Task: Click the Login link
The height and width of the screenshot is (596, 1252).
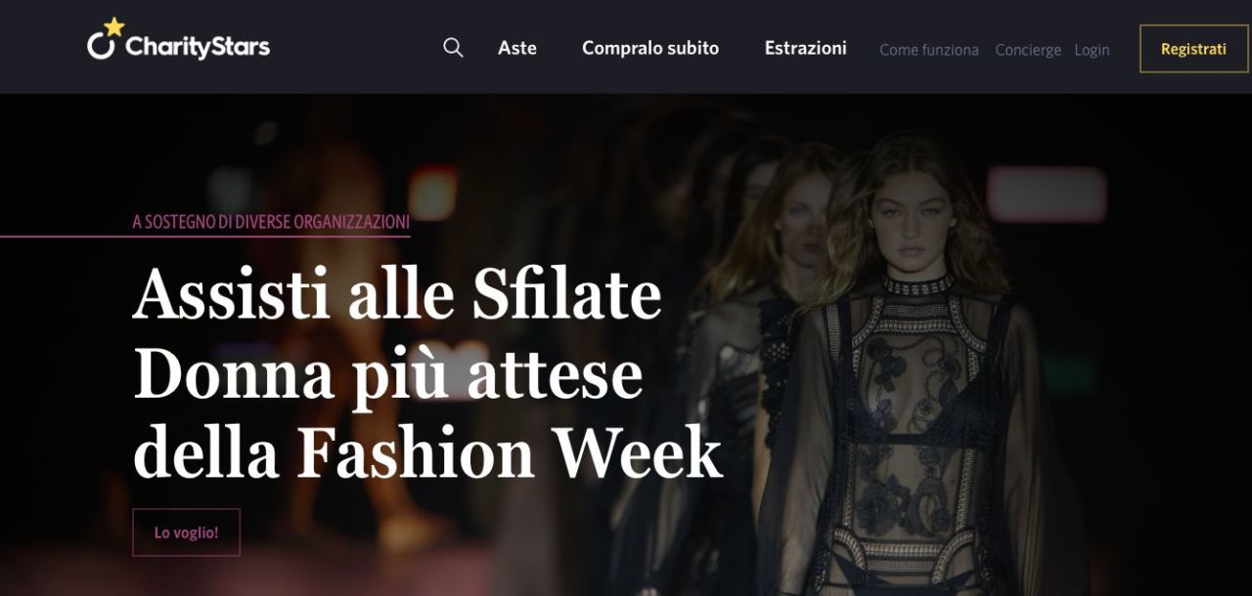Action: [x=1092, y=50]
